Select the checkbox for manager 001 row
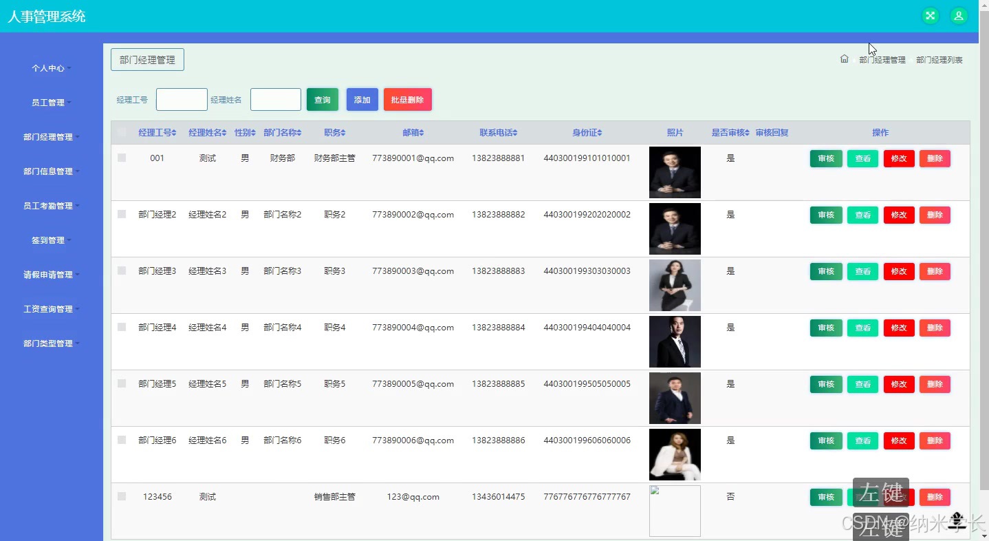989x541 pixels. [122, 157]
